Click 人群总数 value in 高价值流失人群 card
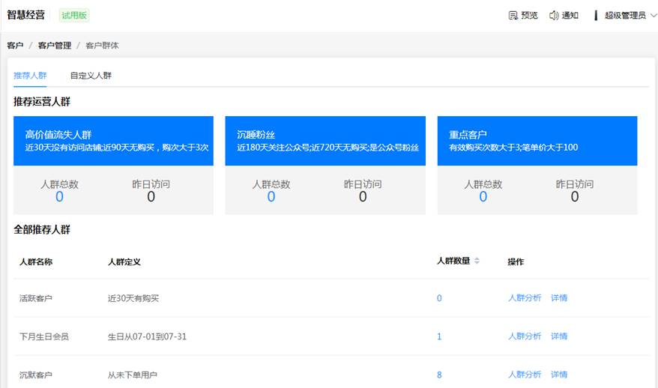 click(60, 196)
